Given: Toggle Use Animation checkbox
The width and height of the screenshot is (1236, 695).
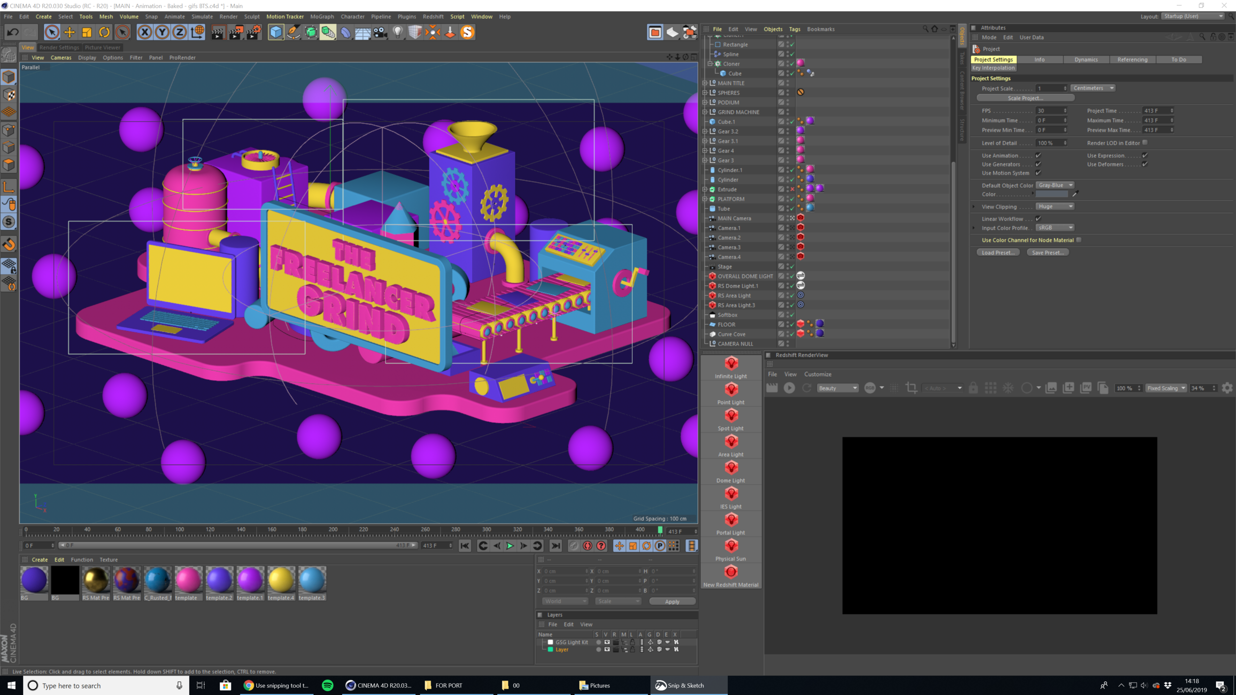Looking at the screenshot, I should point(1038,155).
